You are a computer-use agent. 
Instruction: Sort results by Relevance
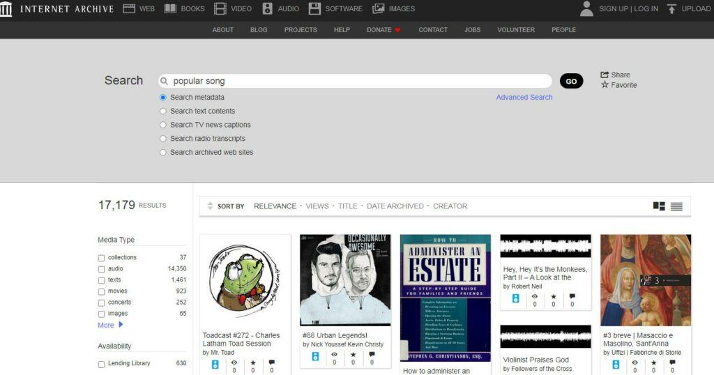[275, 206]
